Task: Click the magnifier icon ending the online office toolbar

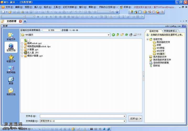Action: pos(162,12)
